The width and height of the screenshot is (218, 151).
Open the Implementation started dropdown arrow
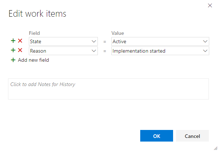pyautogui.click(x=205, y=51)
